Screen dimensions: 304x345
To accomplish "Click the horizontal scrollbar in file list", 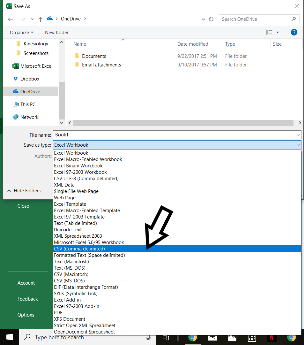I will click(x=183, y=123).
